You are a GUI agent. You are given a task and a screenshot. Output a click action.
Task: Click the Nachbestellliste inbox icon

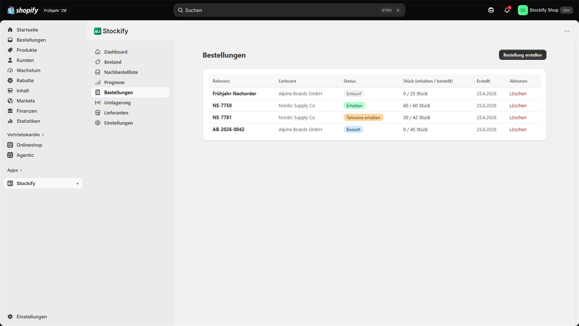point(98,72)
